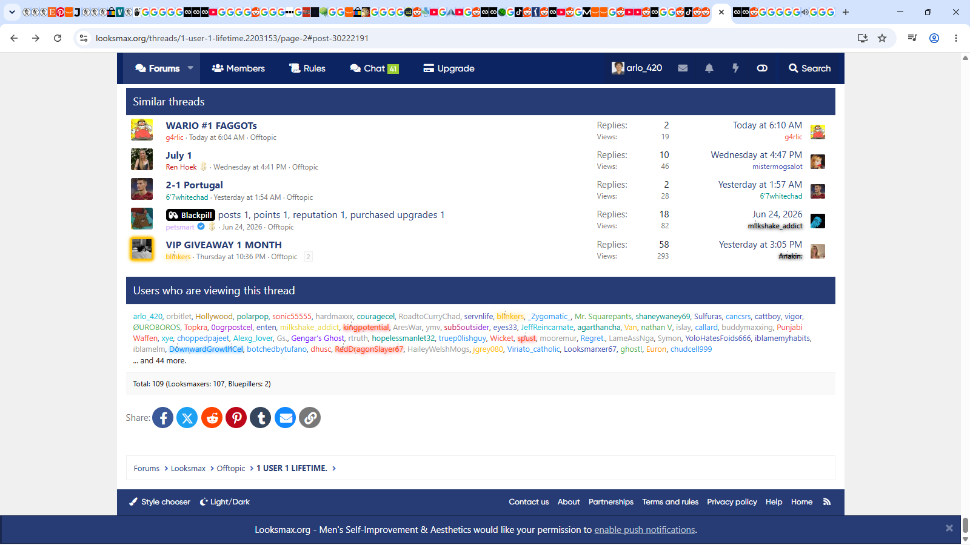Expand the Forums dropdown arrow

[x=190, y=68]
